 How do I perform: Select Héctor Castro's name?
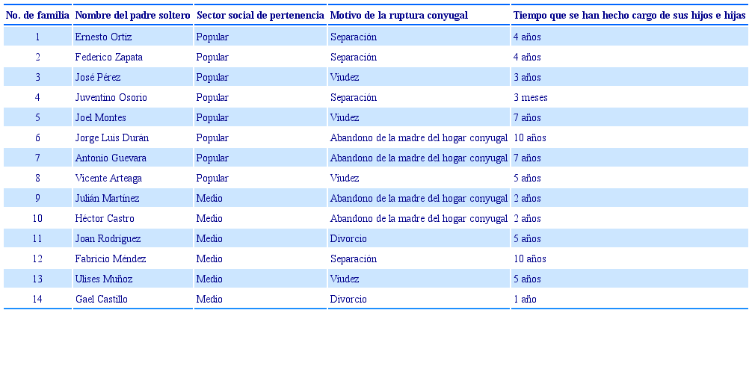coord(105,218)
